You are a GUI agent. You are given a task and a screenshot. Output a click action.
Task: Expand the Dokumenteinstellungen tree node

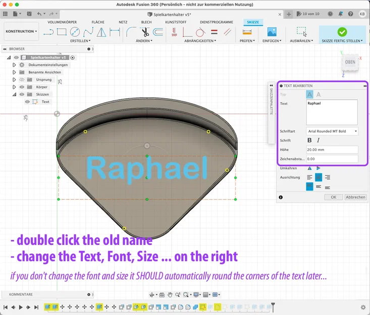click(x=14, y=65)
